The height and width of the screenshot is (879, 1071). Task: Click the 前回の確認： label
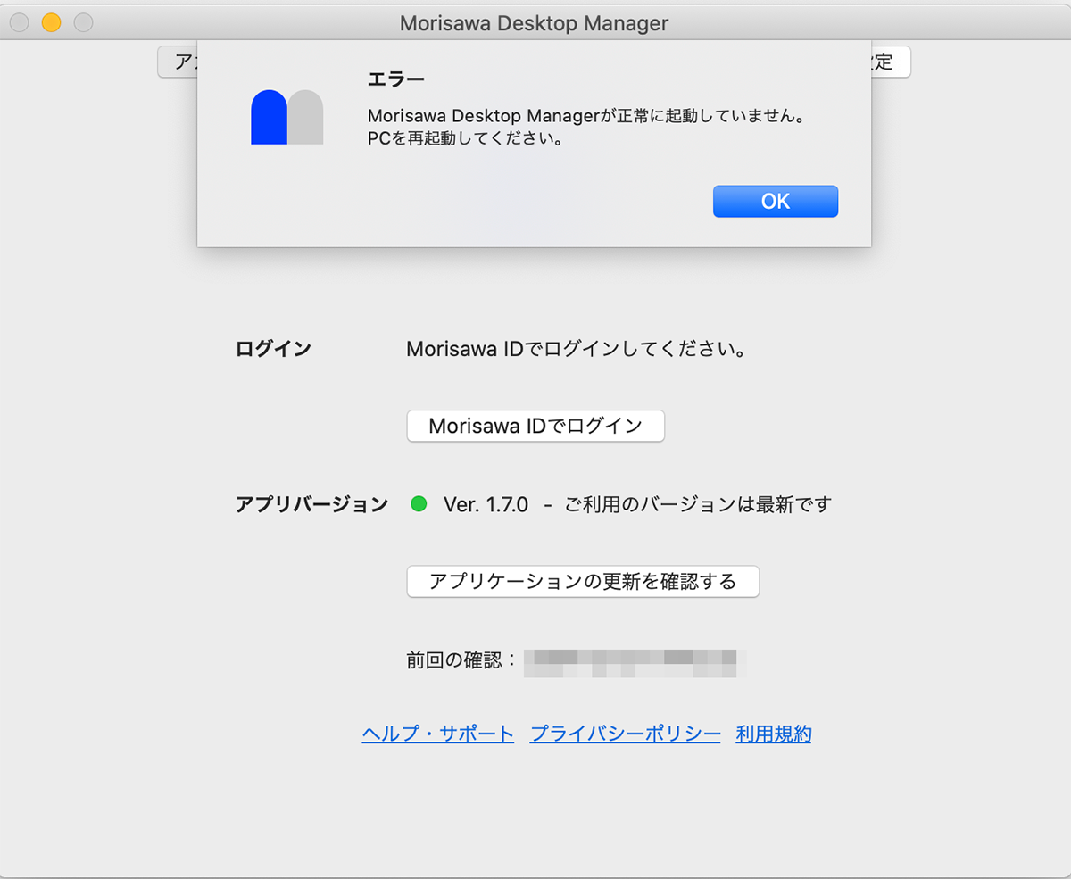(462, 661)
